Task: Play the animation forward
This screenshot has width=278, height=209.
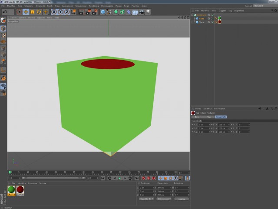Action: pyautogui.click(x=120, y=178)
